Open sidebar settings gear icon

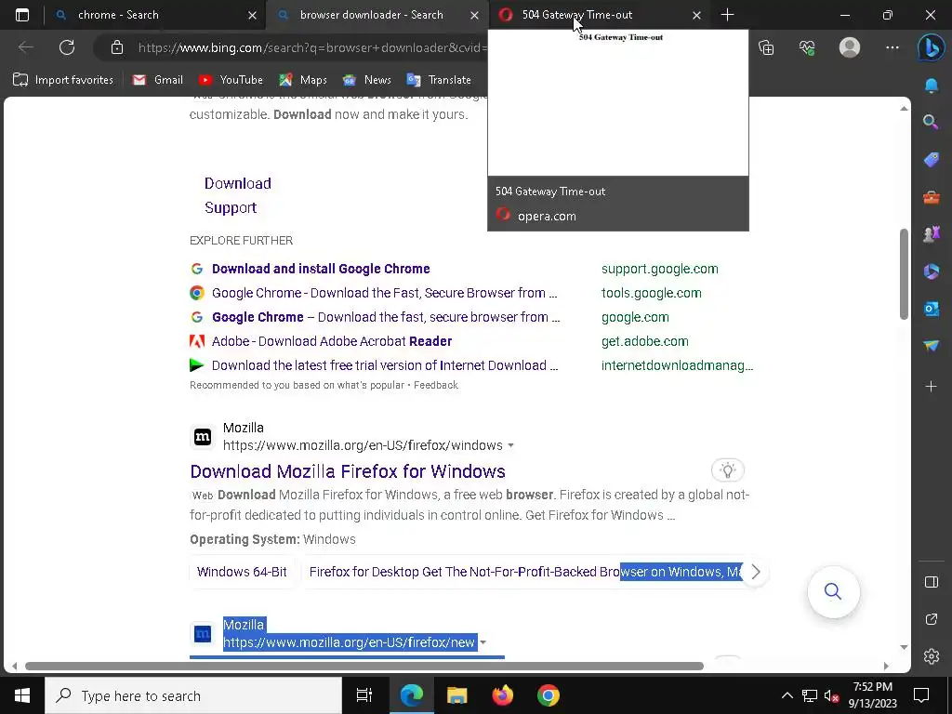(x=932, y=656)
